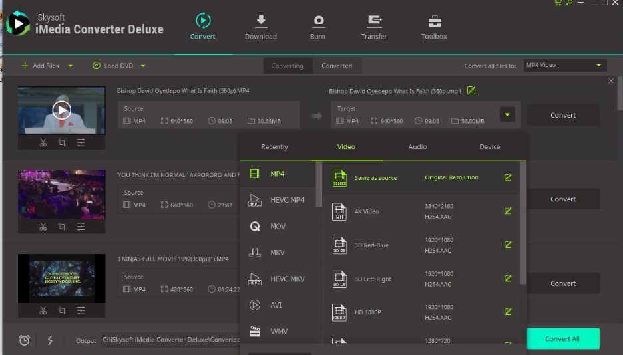The image size is (623, 355).
Task: Switch to the Converted tab
Action: (337, 66)
